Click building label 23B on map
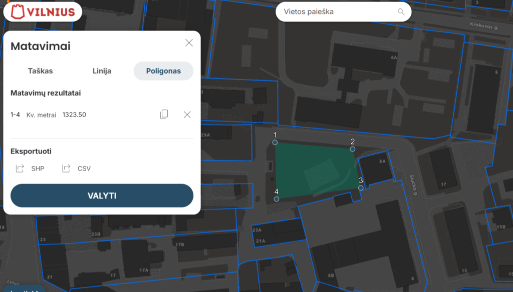 (x=96, y=234)
